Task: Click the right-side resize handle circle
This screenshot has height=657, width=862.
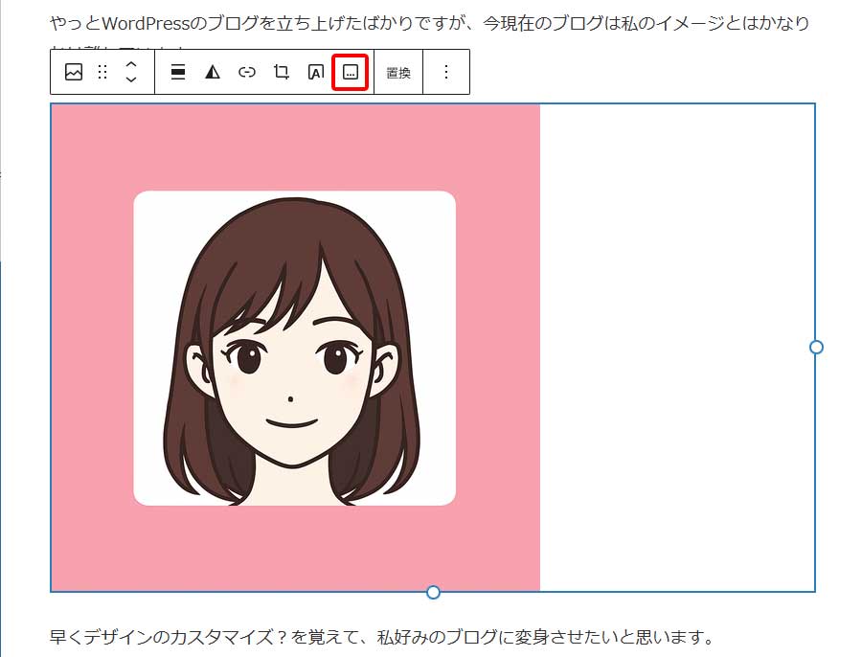Action: tap(815, 348)
